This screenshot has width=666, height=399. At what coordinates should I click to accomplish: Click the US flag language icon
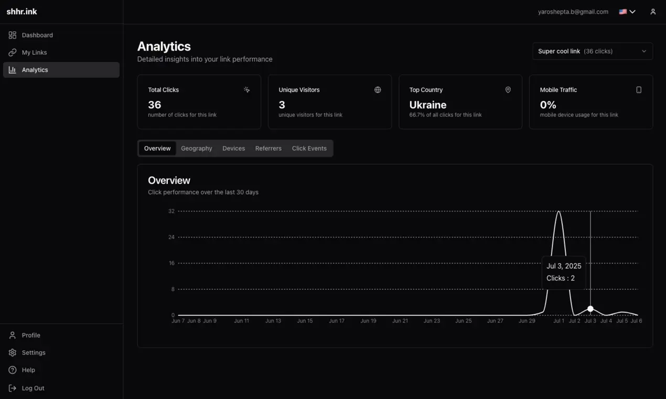(622, 12)
